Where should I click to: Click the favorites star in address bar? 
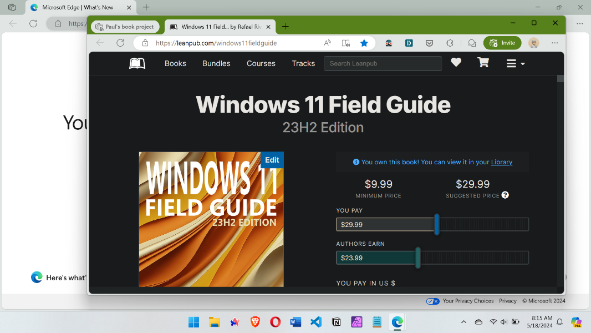[x=364, y=43]
